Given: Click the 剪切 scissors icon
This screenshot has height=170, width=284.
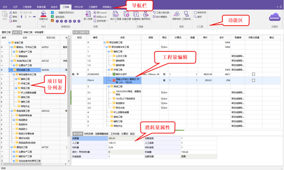Looking at the screenshot, I should coord(11,13).
